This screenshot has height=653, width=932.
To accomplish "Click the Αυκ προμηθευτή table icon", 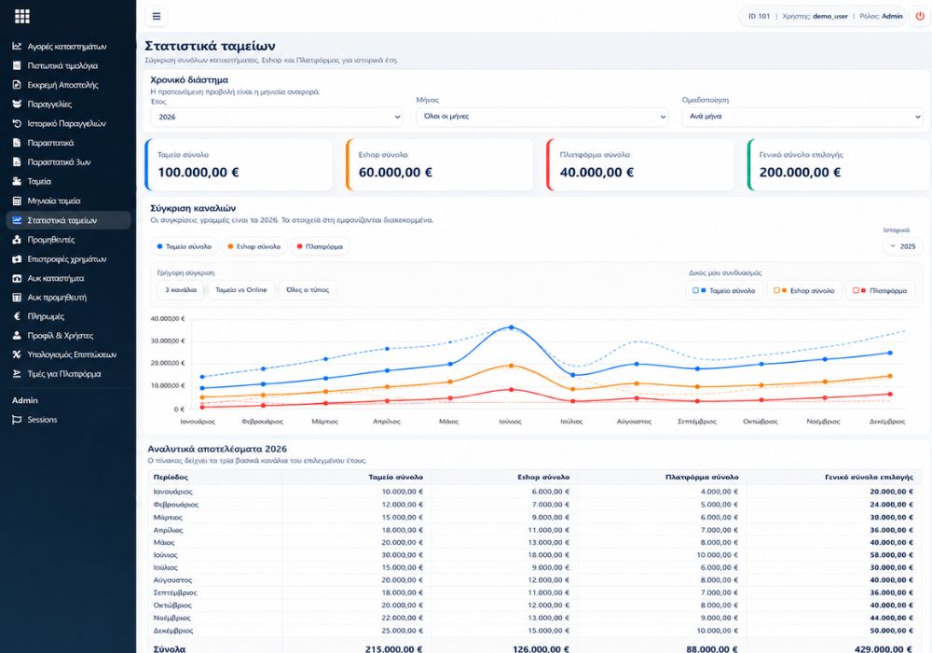I will click(17, 297).
